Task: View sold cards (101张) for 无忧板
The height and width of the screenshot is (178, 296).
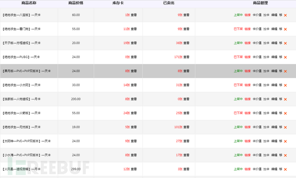Action: [x=186, y=127]
